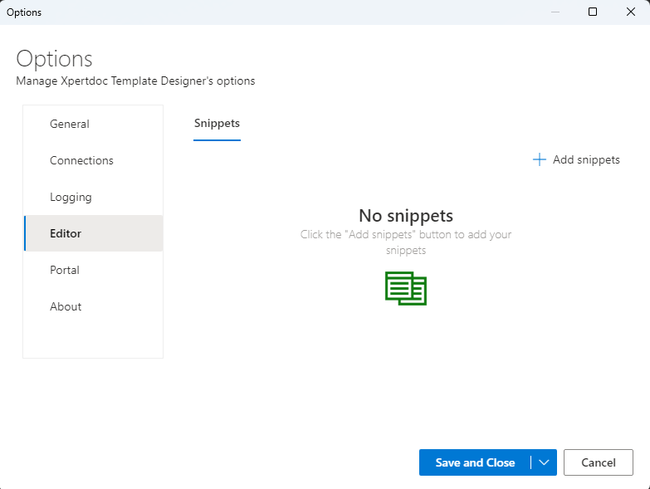Click the large Options page heading
Viewport: 650px width, 489px height.
(55, 59)
